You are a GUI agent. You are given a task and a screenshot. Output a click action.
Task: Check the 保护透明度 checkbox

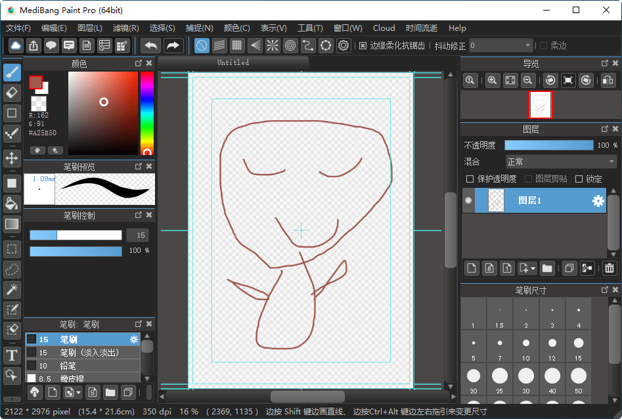pyautogui.click(x=470, y=179)
